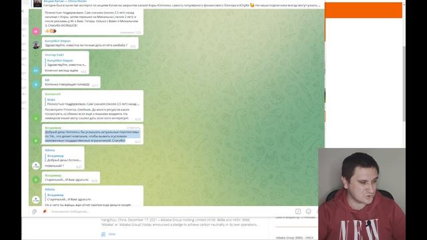Click the orange banner in the right window
The height and width of the screenshot is (240, 427).
(364, 10)
